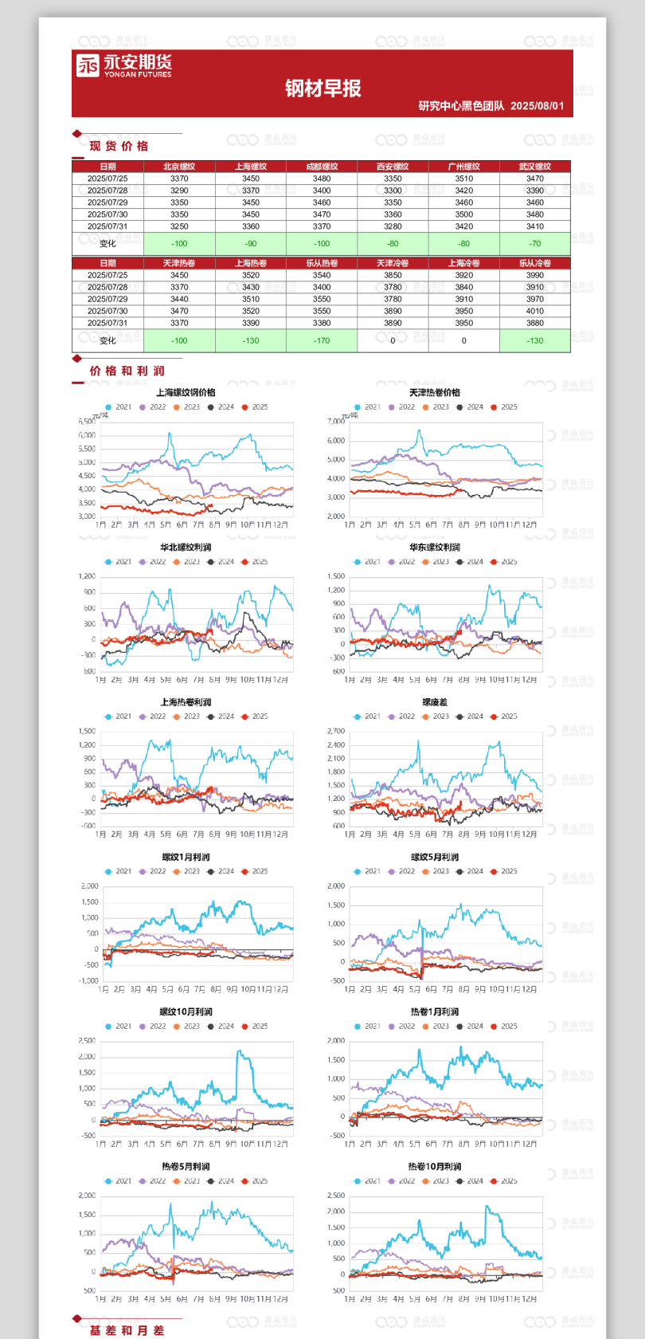Click the 天津冷卷 变化 cell showing 0

[393, 340]
